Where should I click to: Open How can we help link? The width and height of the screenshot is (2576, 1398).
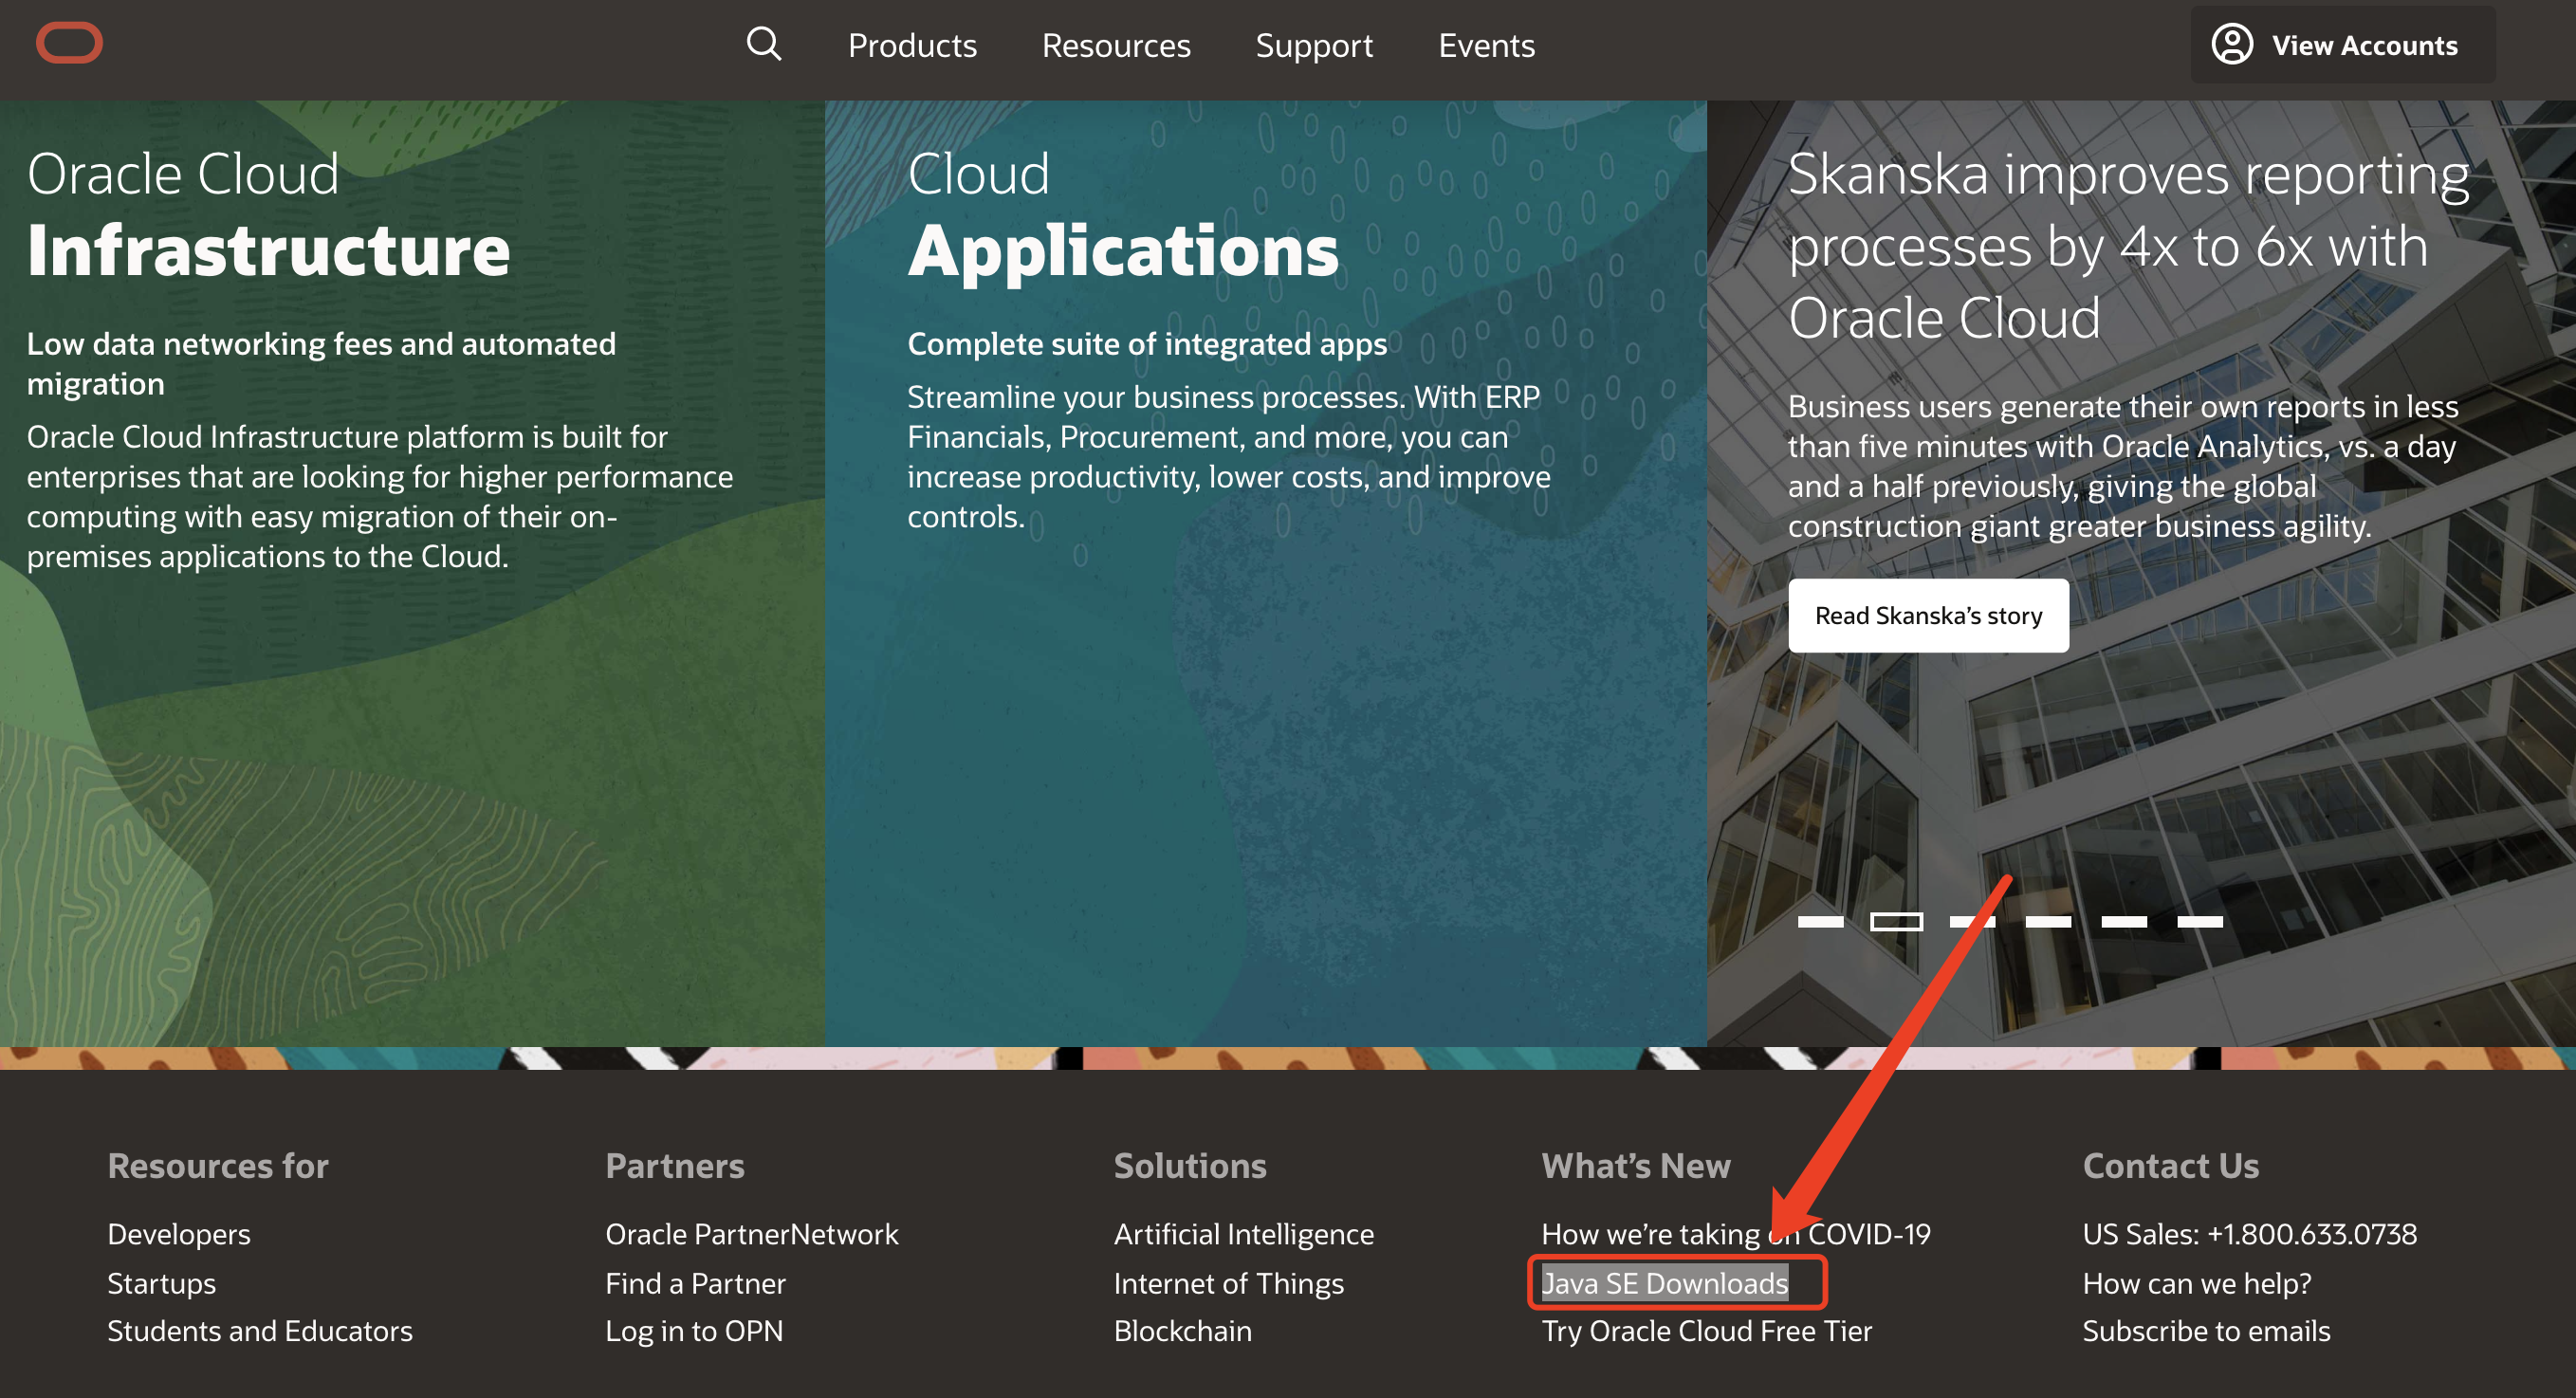click(x=2197, y=1283)
